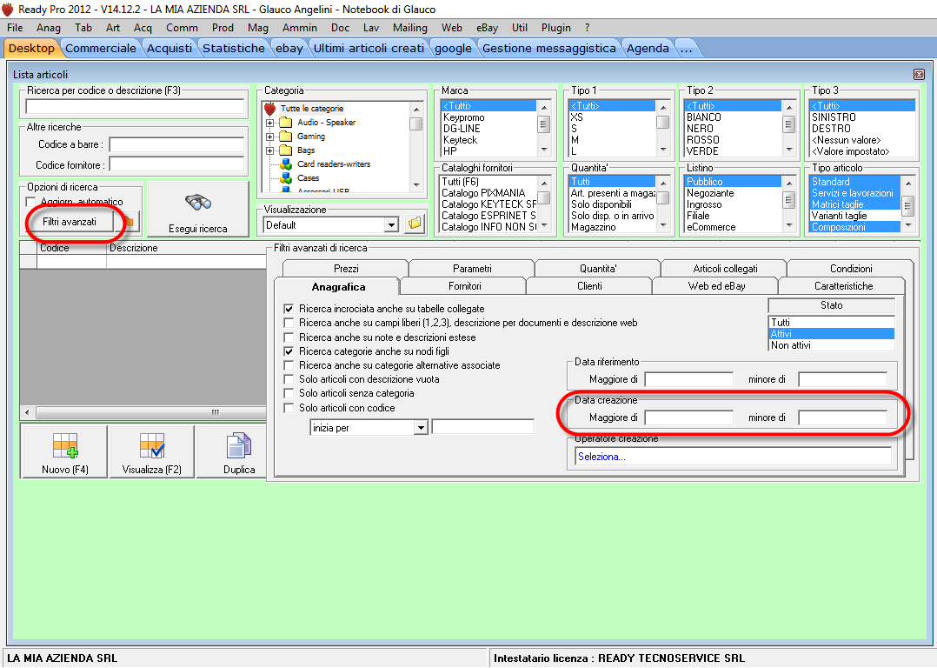Image resolution: width=937 pixels, height=668 pixels.
Task: Click the binoculars Esegui ricerca icon
Action: (198, 203)
